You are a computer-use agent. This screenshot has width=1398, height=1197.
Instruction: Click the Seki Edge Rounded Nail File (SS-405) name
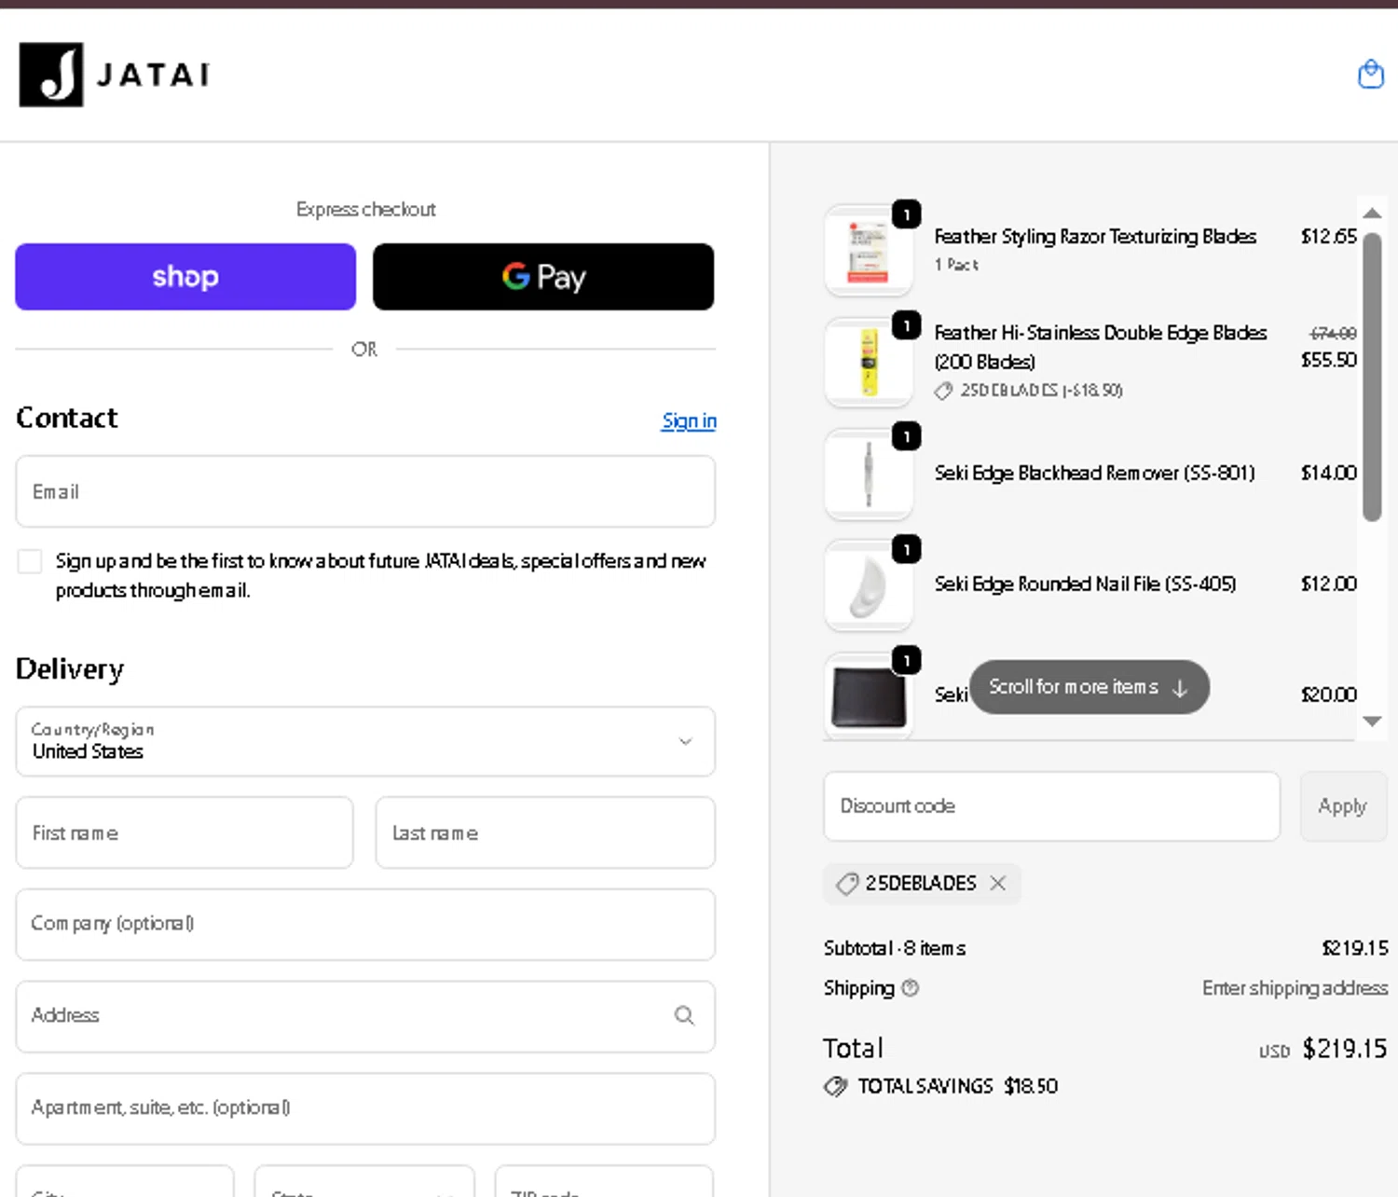point(1085,585)
